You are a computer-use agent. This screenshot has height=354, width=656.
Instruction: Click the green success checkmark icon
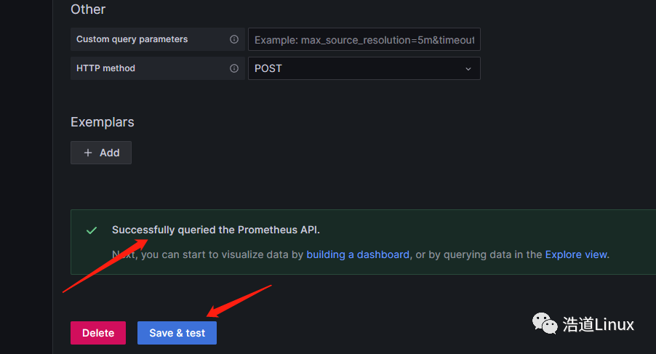coord(92,230)
